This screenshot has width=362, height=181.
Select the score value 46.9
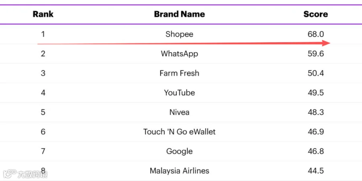pos(316,132)
